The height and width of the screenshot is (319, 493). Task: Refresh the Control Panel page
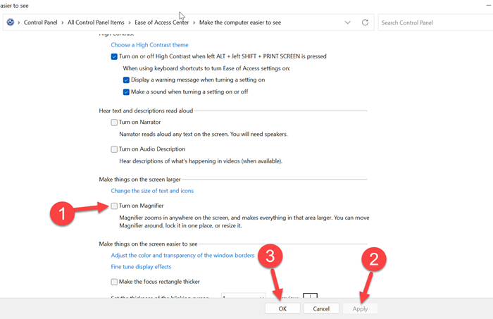tap(365, 23)
